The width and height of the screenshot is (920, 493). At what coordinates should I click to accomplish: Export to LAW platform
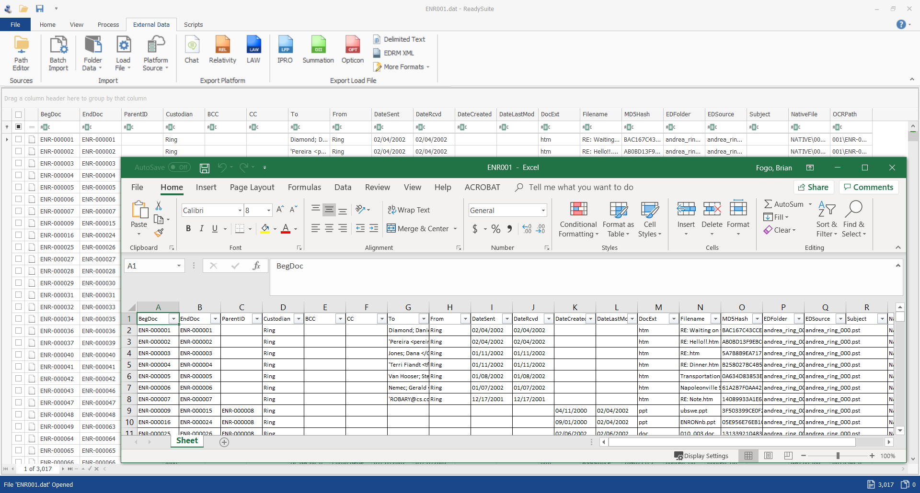[x=253, y=50]
